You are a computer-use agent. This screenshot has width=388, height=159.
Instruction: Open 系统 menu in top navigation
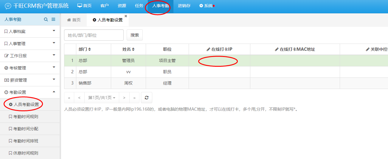(x=206, y=6)
